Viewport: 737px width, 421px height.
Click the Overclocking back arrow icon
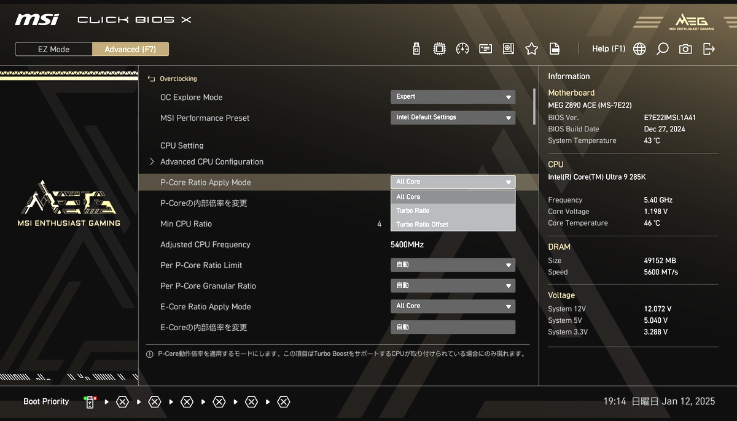(x=151, y=79)
